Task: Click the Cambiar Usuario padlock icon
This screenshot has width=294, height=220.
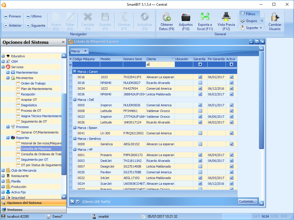Action: tap(275, 17)
